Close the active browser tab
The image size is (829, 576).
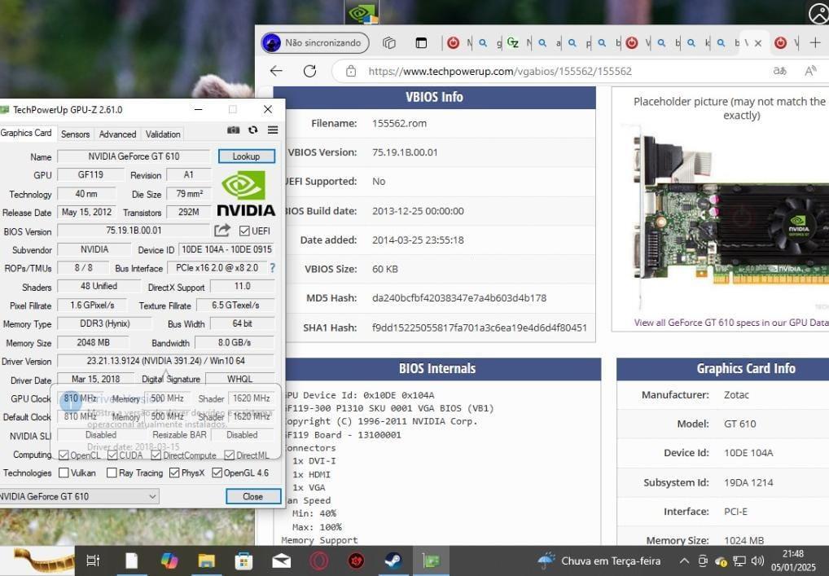point(758,43)
